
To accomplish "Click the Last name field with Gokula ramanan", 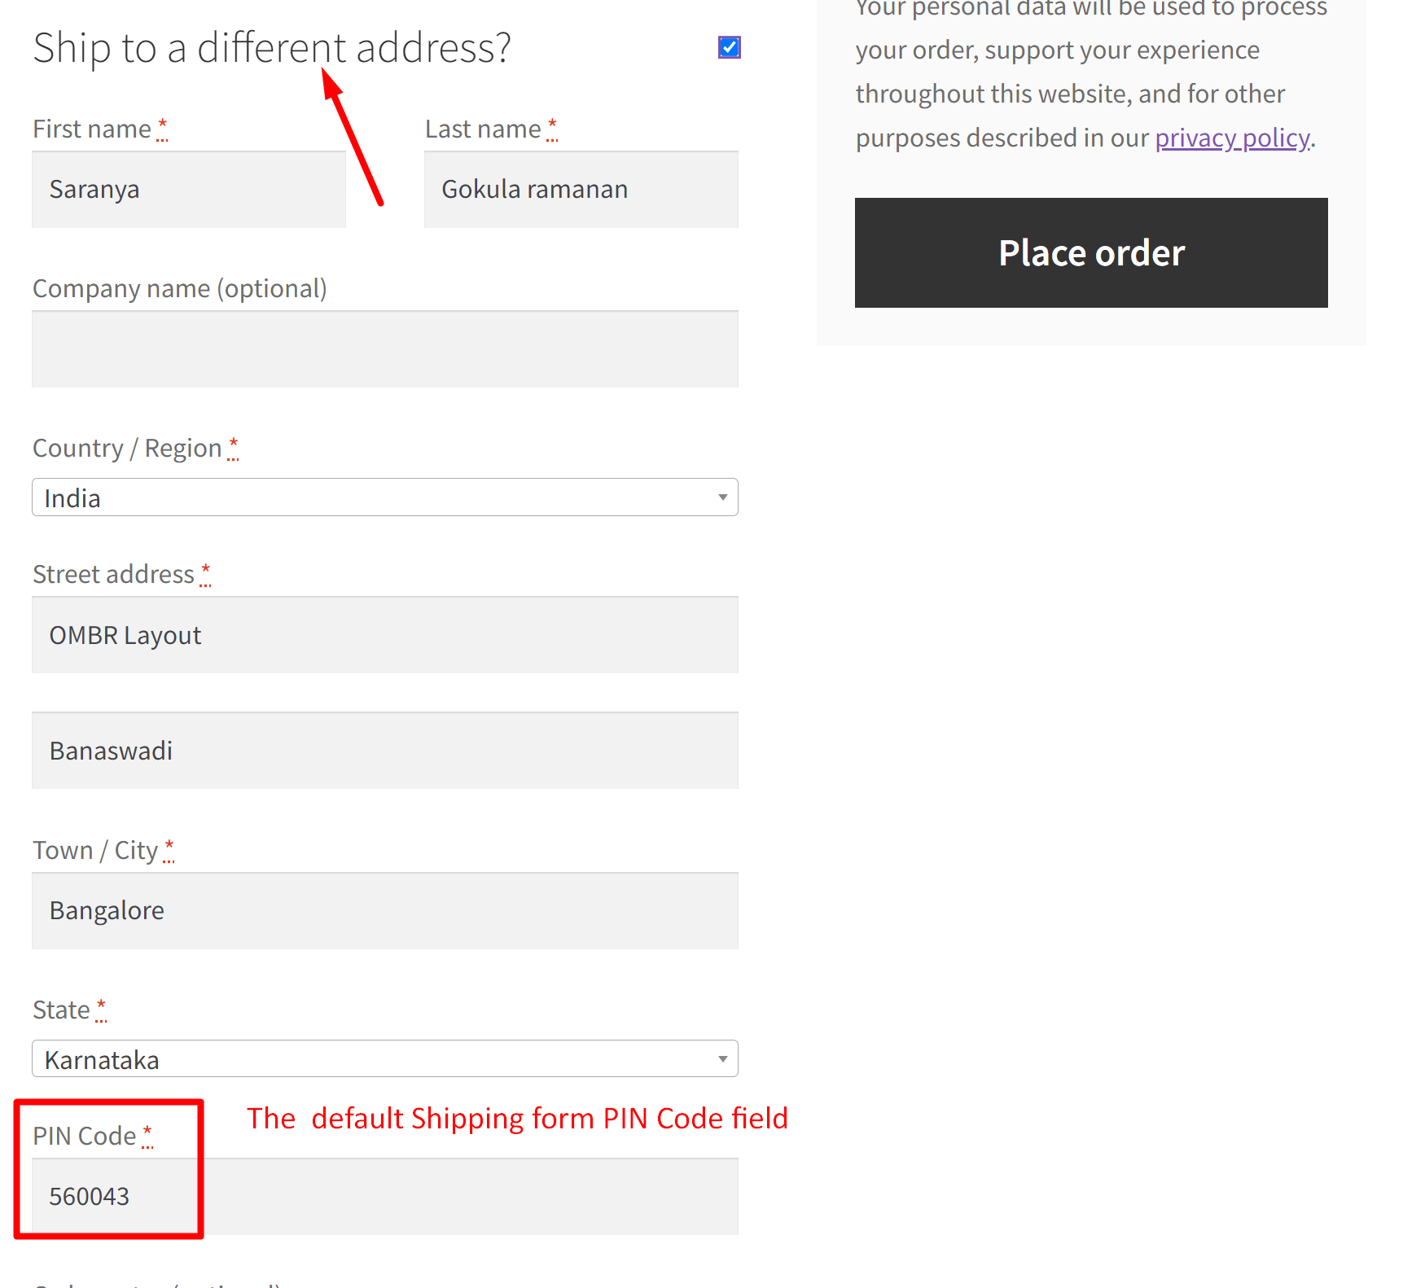I will point(581,189).
